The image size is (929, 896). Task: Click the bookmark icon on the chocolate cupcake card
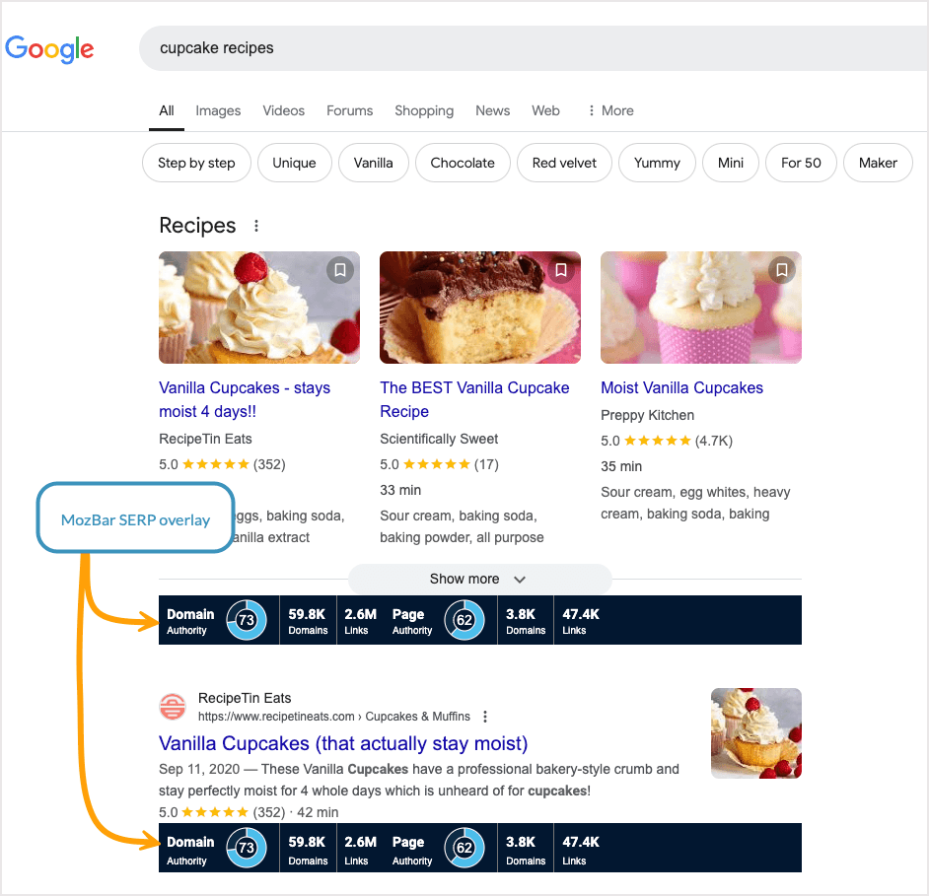point(561,270)
